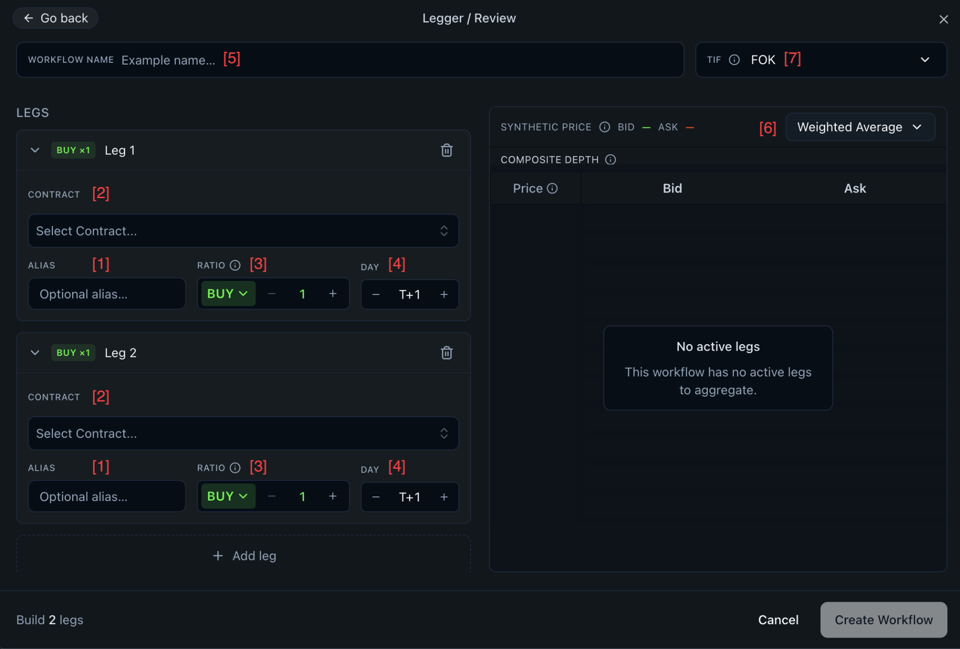The width and height of the screenshot is (960, 649).
Task: Decrease Leg 1 day with minus
Action: tap(375, 295)
